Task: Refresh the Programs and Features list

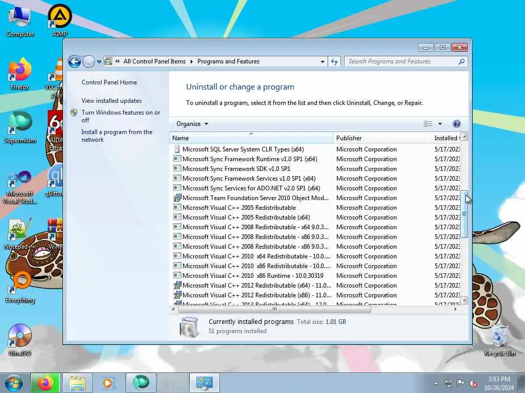Action: tap(334, 61)
